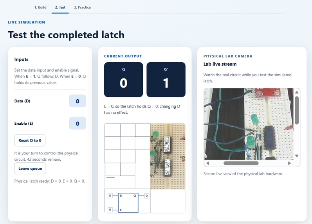Click the lab stream scroll left arrow
This screenshot has height=224, width=312.
coord(208,163)
